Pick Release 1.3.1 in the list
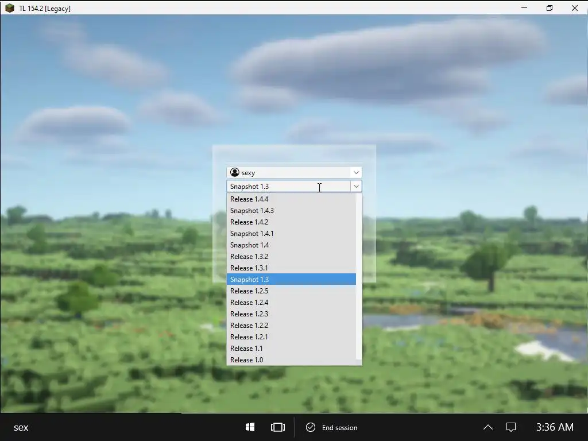 click(x=291, y=268)
